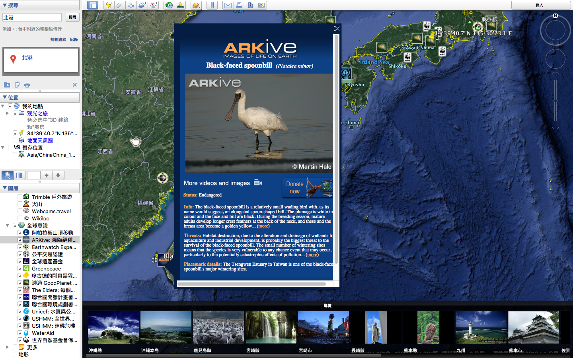Enable the 地面天氣圖 checkbox

(15, 140)
